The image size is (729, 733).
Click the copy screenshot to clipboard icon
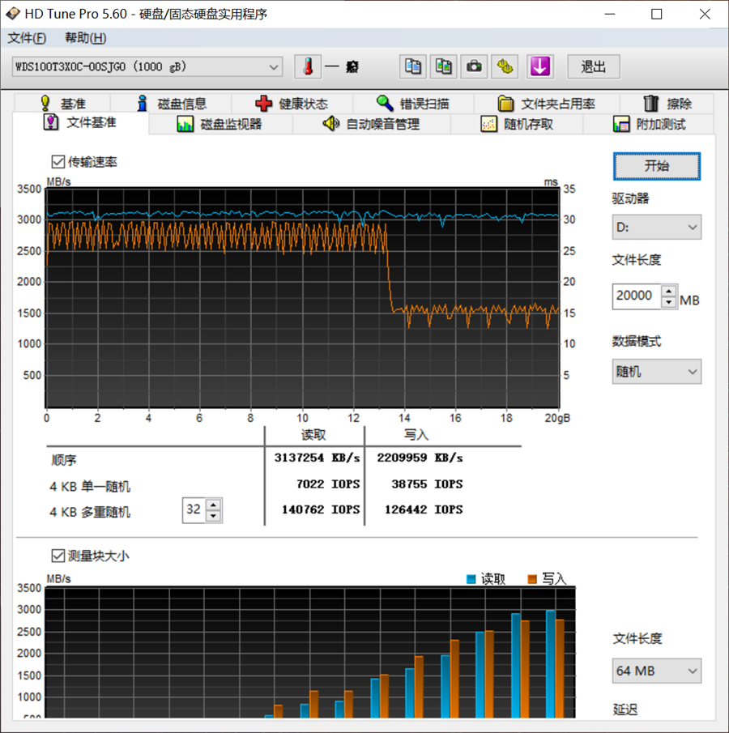pos(444,66)
